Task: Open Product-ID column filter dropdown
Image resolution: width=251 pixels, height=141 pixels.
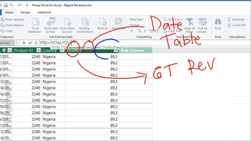Action: click(x=38, y=50)
